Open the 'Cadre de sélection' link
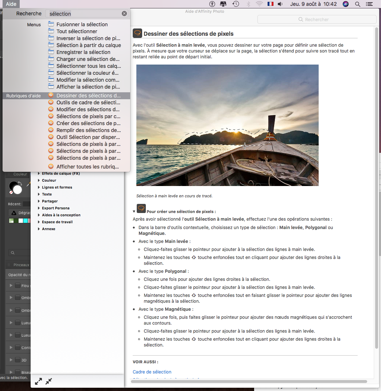 tap(152, 372)
